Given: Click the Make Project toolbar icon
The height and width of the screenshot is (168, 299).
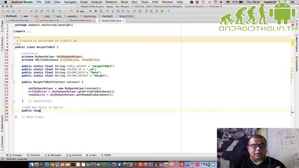Looking at the screenshot, I should tap(71, 11).
